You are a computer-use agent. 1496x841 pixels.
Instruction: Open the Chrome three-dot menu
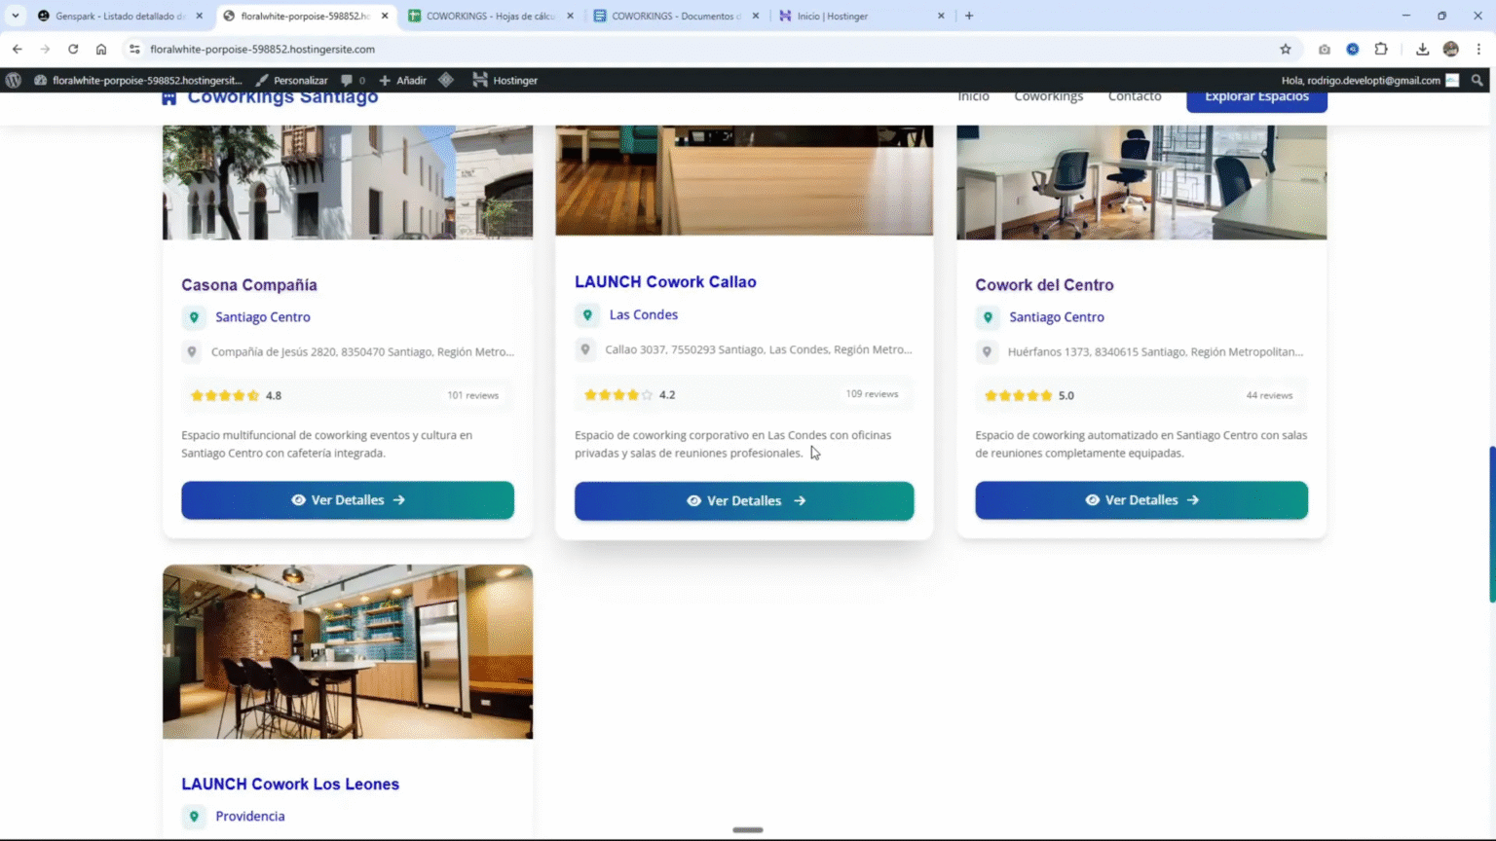coord(1478,49)
